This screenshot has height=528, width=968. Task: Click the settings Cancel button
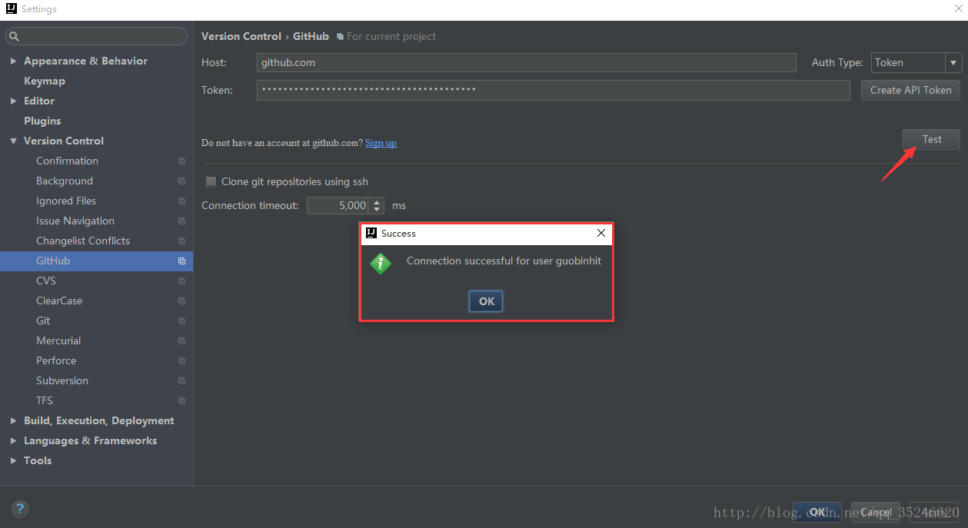click(x=876, y=512)
